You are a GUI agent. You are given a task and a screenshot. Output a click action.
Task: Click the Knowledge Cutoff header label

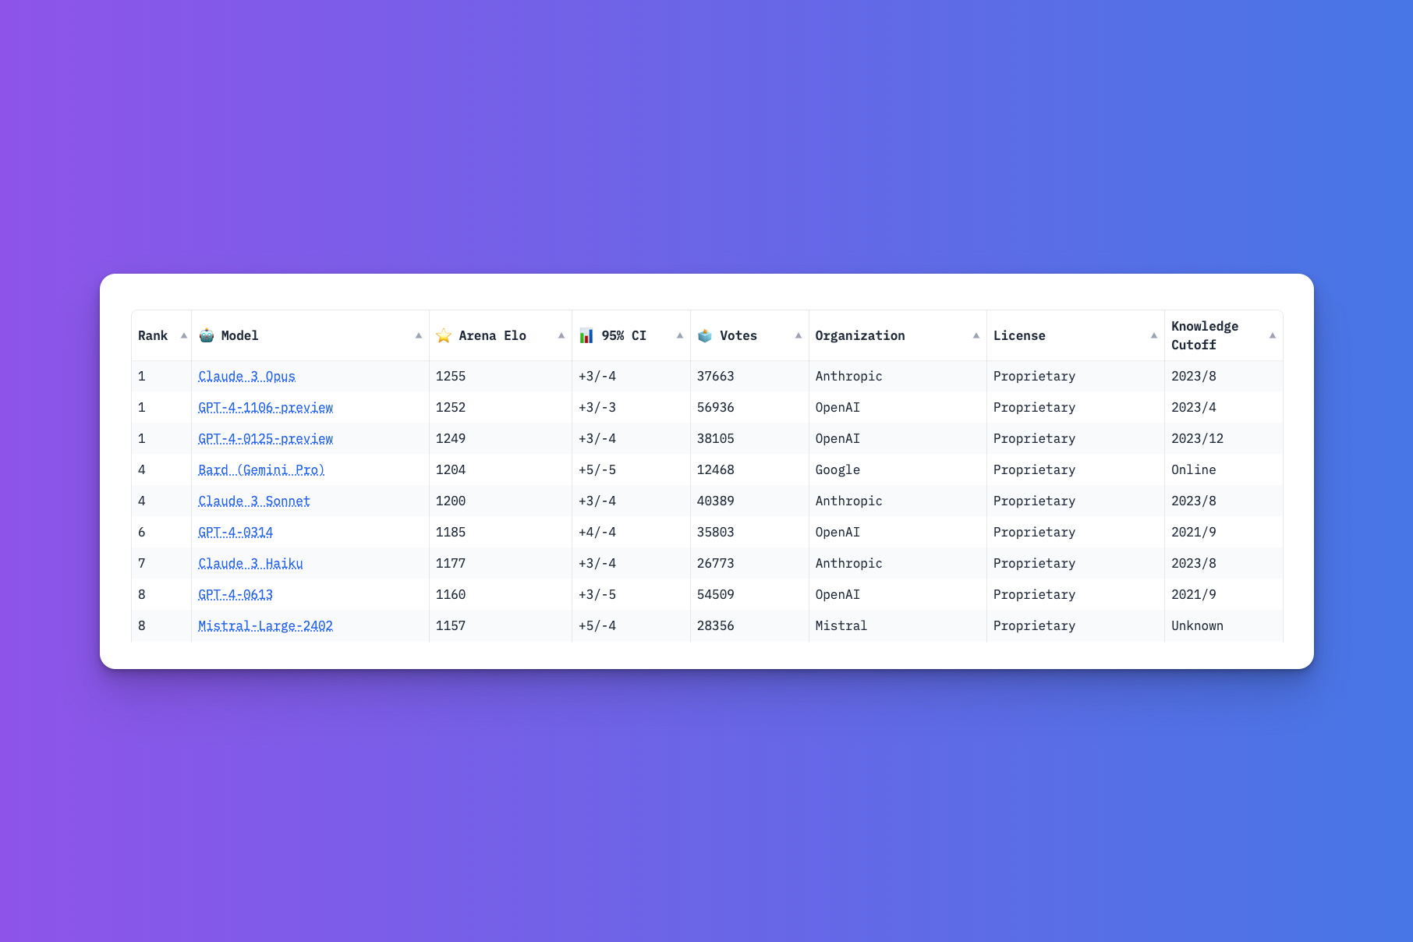pos(1205,335)
